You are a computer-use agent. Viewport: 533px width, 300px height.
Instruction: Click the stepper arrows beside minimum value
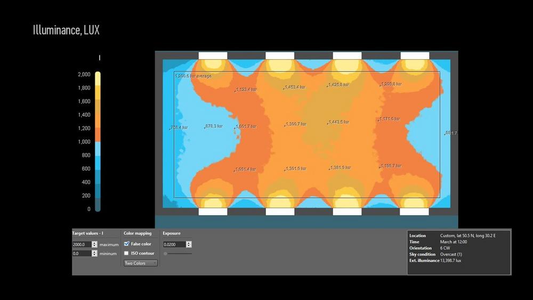point(94,254)
